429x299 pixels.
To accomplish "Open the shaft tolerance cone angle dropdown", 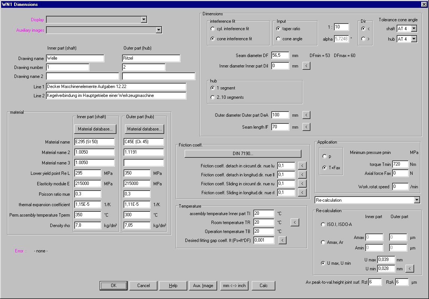I will (414, 29).
